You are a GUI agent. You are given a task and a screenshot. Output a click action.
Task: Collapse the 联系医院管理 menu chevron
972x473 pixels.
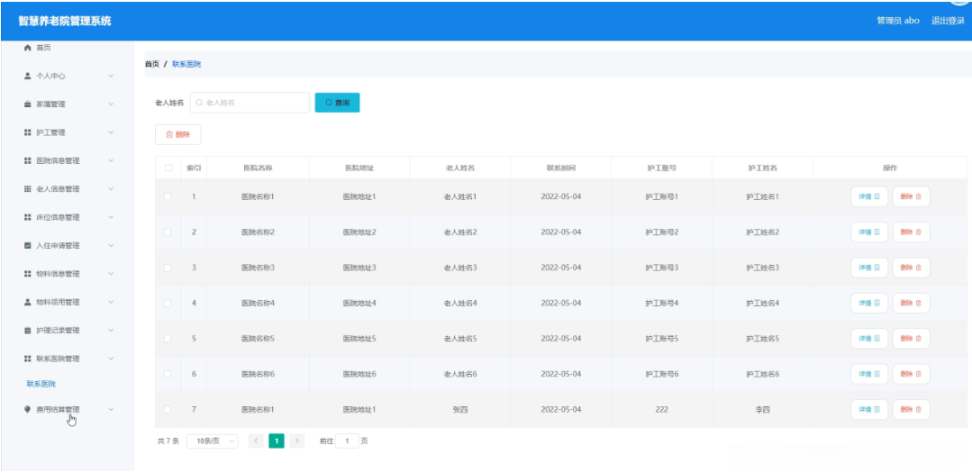[x=111, y=359]
